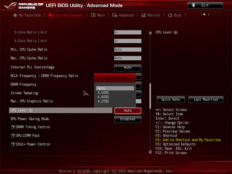
Task: Click the version copyright footer text
Action: 116,171
